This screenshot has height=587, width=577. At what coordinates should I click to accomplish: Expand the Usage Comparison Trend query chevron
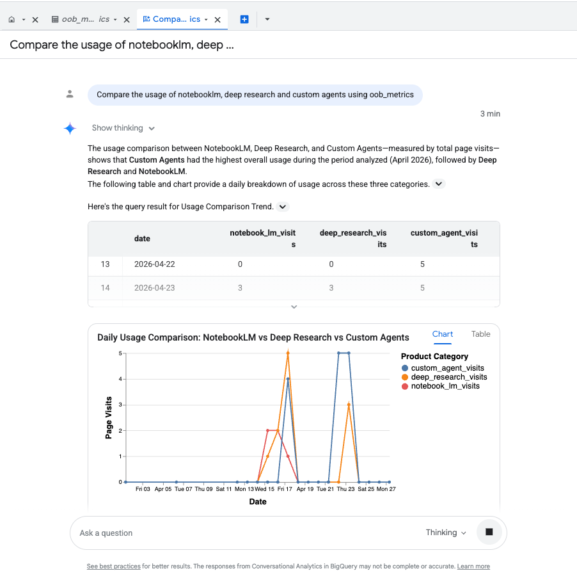coord(283,207)
